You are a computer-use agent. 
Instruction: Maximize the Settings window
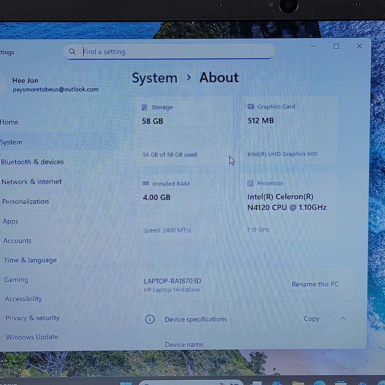336,46
